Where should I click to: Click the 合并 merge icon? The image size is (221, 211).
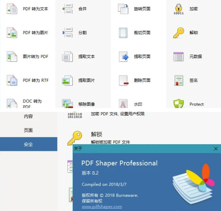(x=67, y=9)
